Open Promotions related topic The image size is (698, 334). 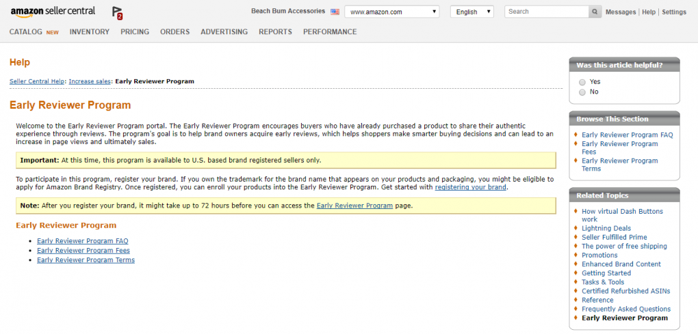pyautogui.click(x=599, y=255)
